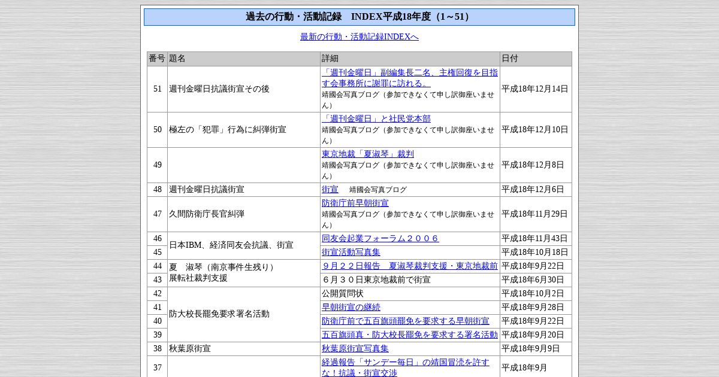Select the date 平成18年11月43日
719x377 pixels.
pyautogui.click(x=535, y=238)
